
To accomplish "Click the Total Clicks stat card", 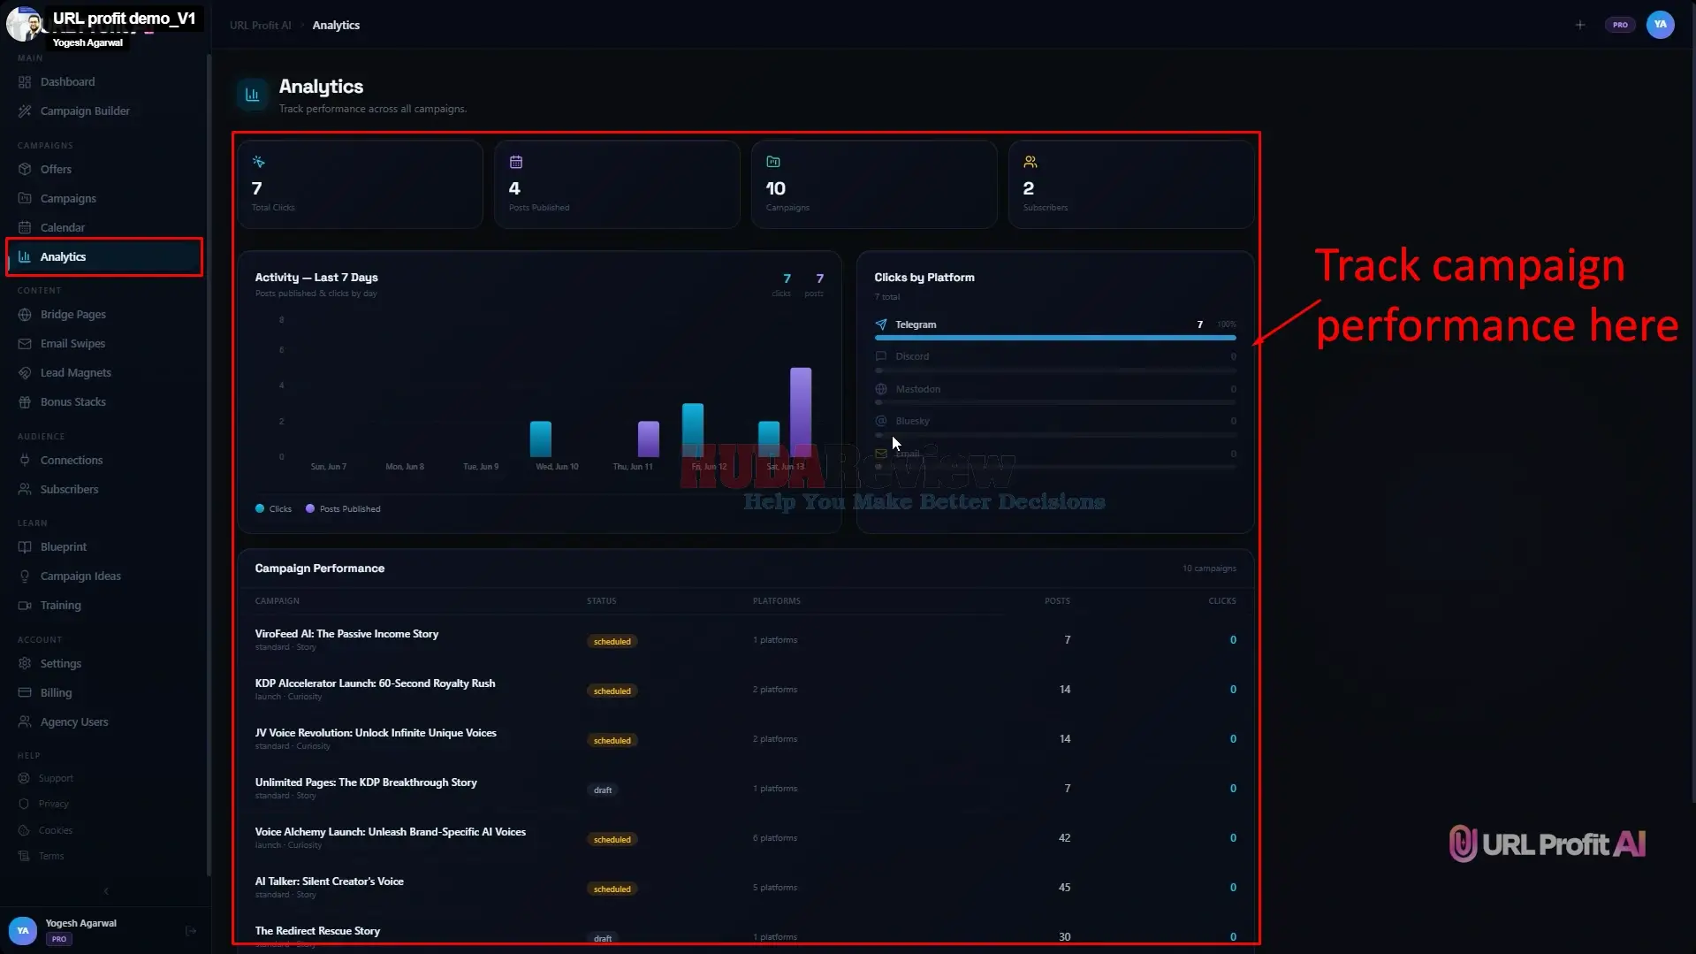I will (361, 185).
